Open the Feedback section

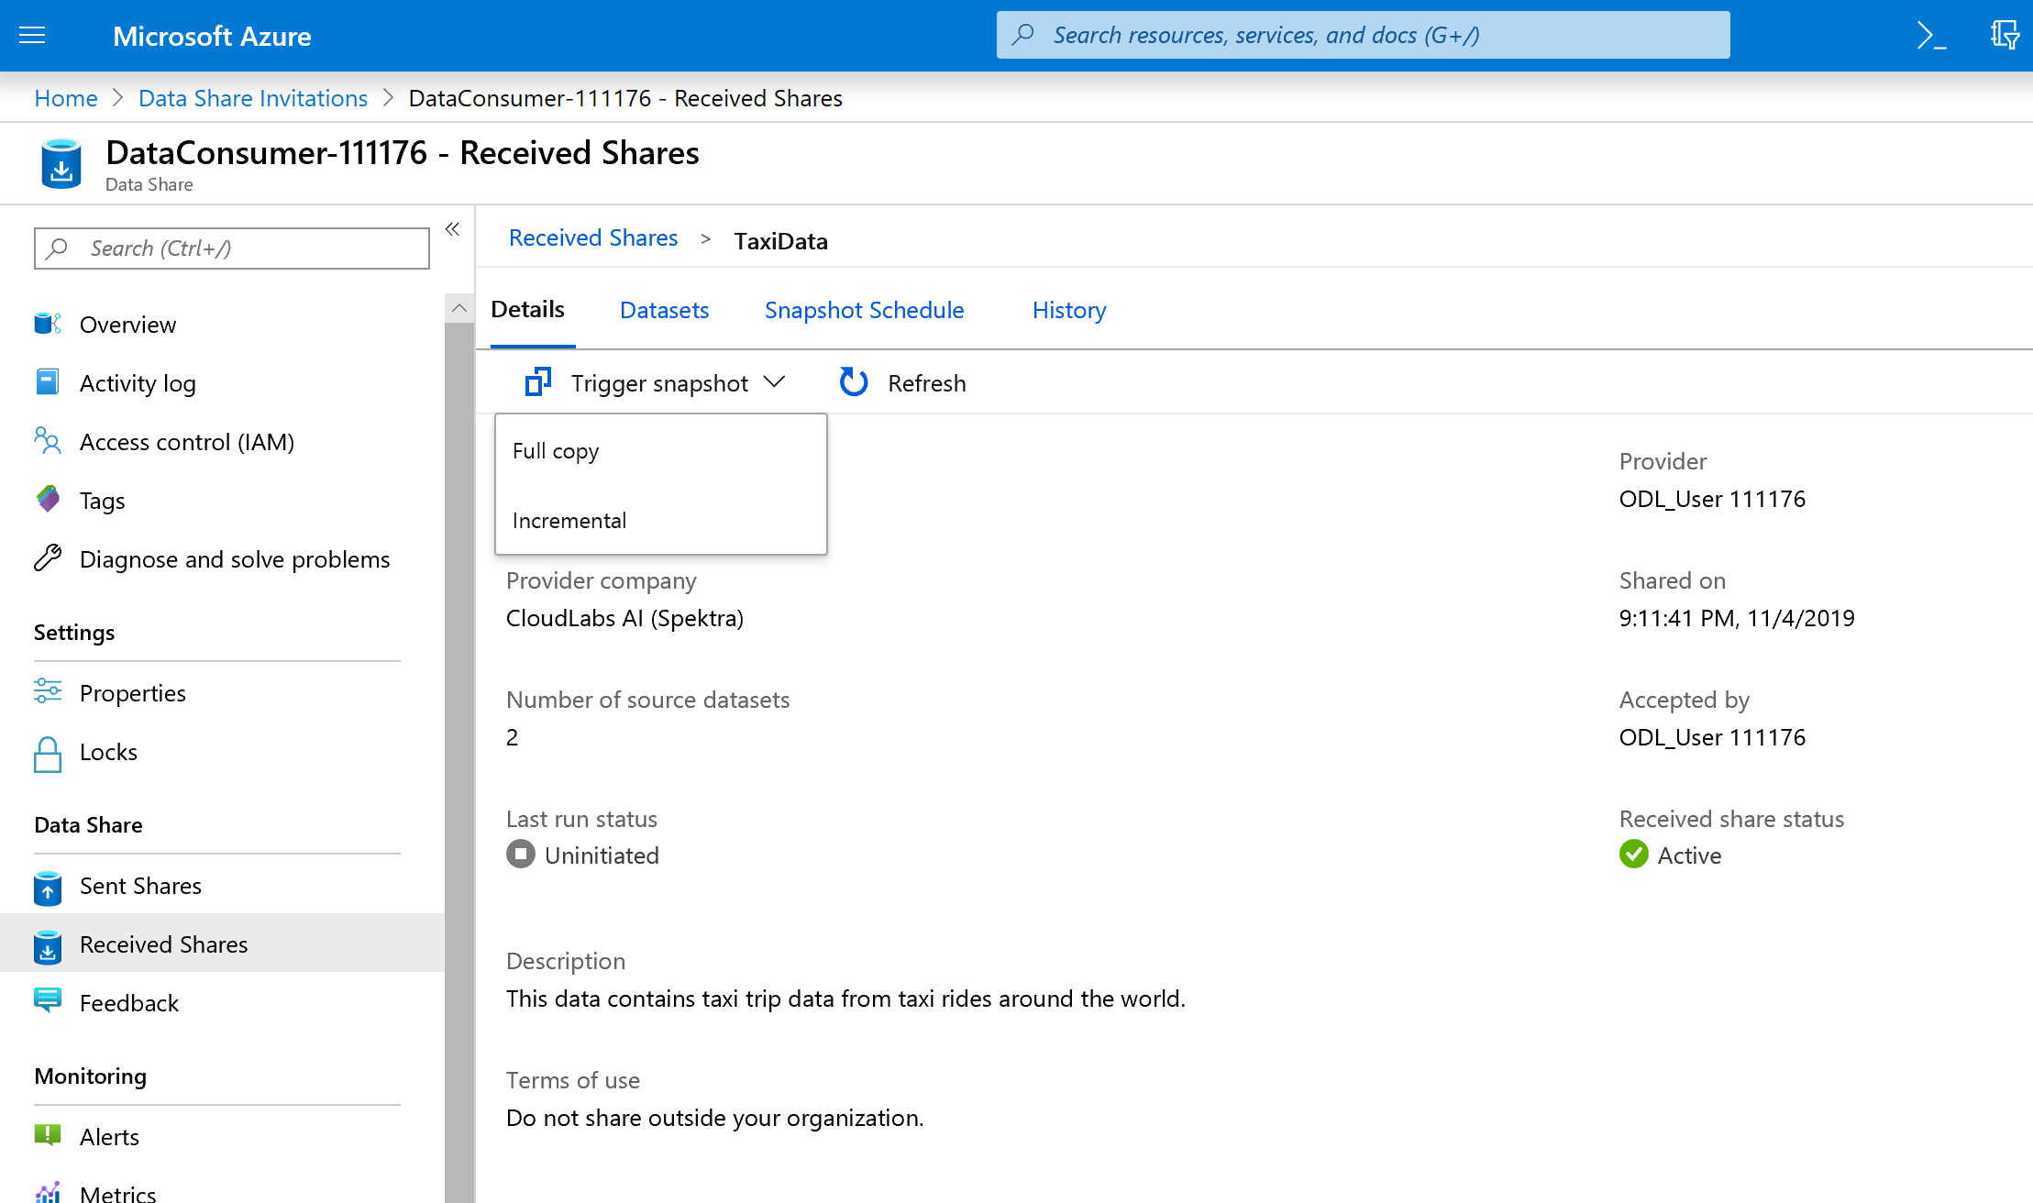point(129,1002)
